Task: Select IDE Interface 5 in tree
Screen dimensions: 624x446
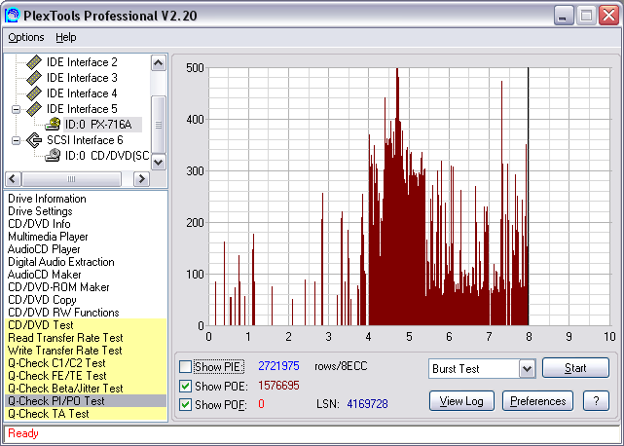Action: point(82,109)
